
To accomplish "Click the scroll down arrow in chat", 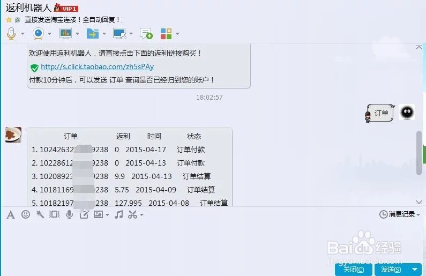I will pos(419,203).
